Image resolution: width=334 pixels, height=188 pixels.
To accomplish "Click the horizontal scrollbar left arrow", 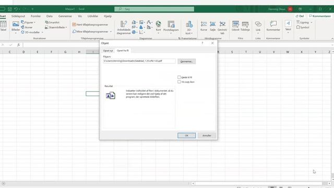I will pos(193,183).
